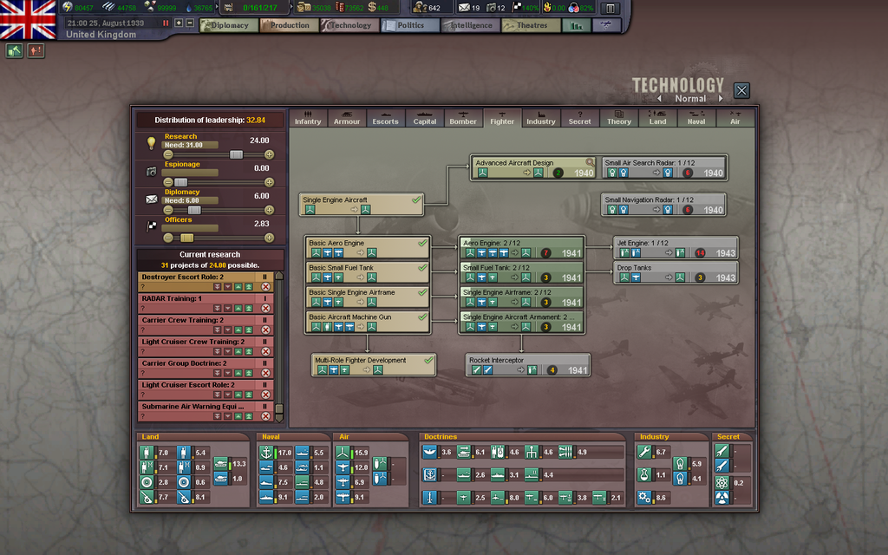Click the research queue scroll up arrow
Screen dimensions: 888x555
[x=278, y=276]
